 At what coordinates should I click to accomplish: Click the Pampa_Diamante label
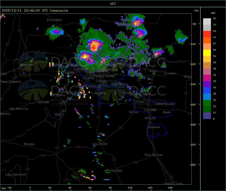10,82
